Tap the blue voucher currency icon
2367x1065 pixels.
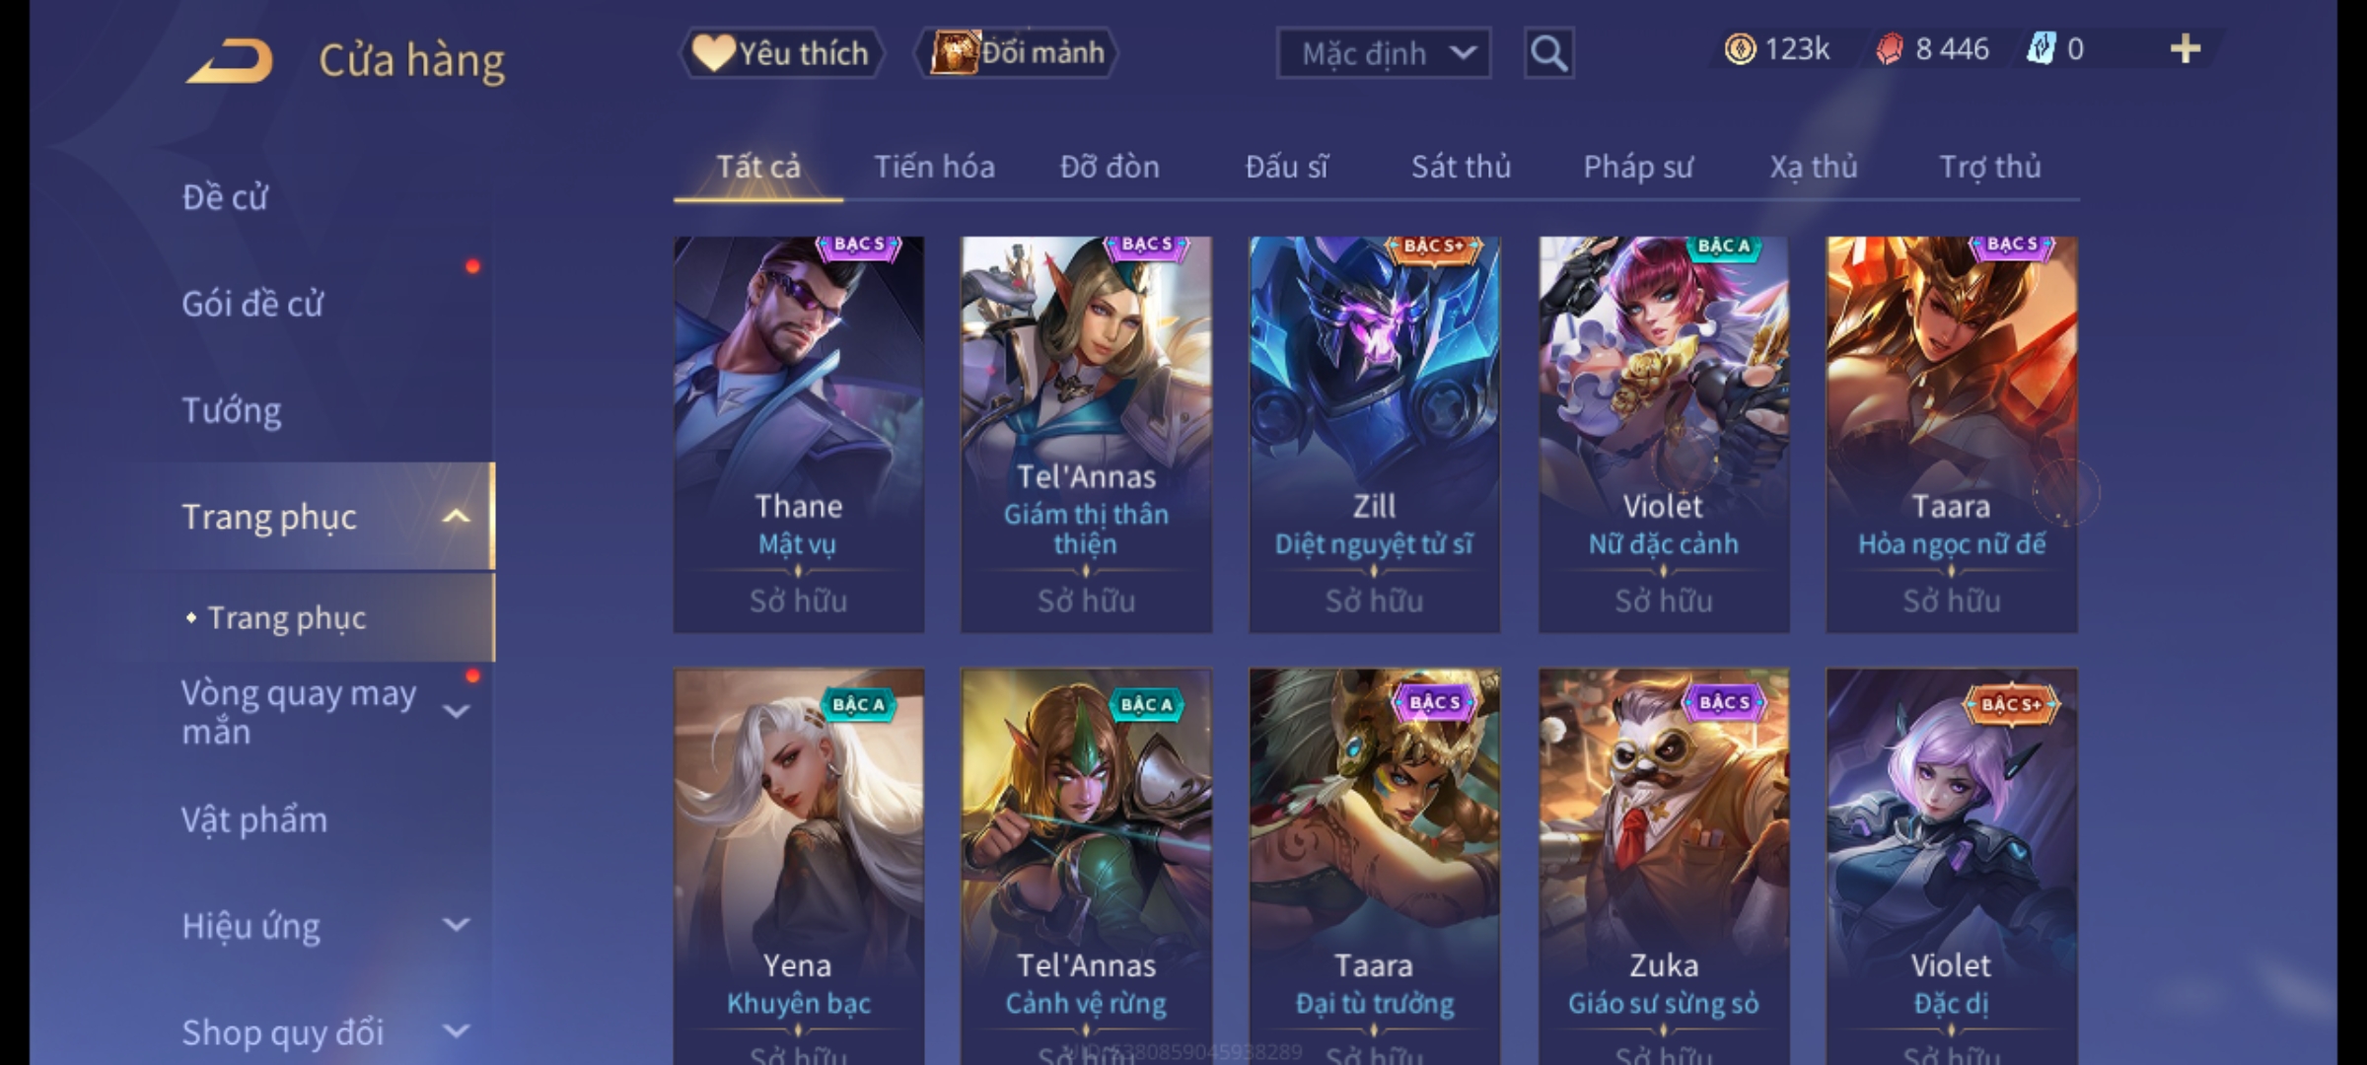[2041, 49]
